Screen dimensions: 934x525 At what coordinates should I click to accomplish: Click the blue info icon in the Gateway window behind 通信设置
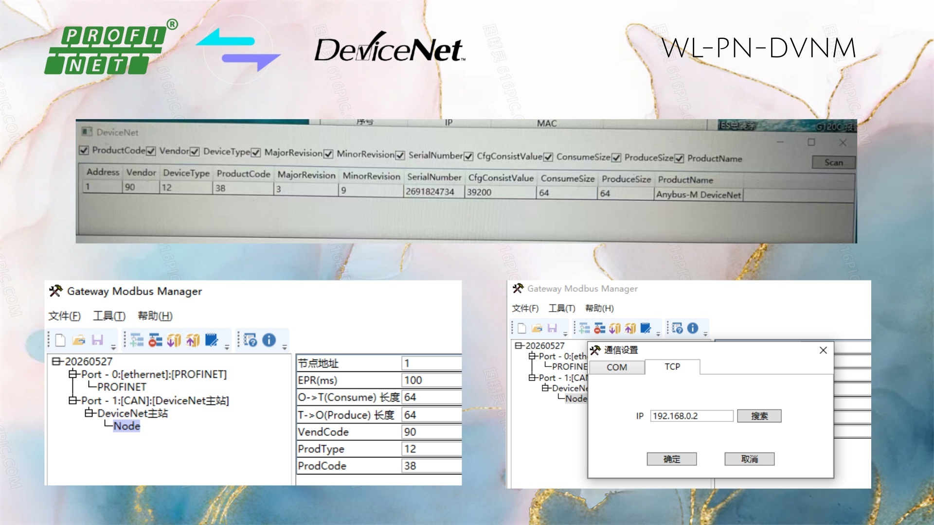point(693,329)
